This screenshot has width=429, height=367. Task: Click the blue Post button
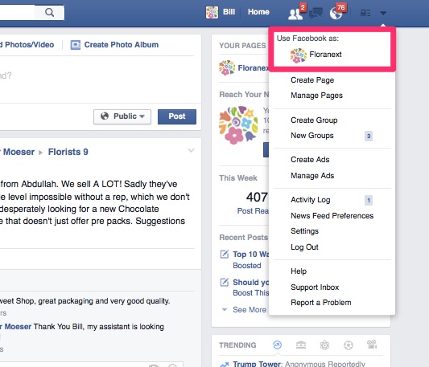pyautogui.click(x=177, y=116)
